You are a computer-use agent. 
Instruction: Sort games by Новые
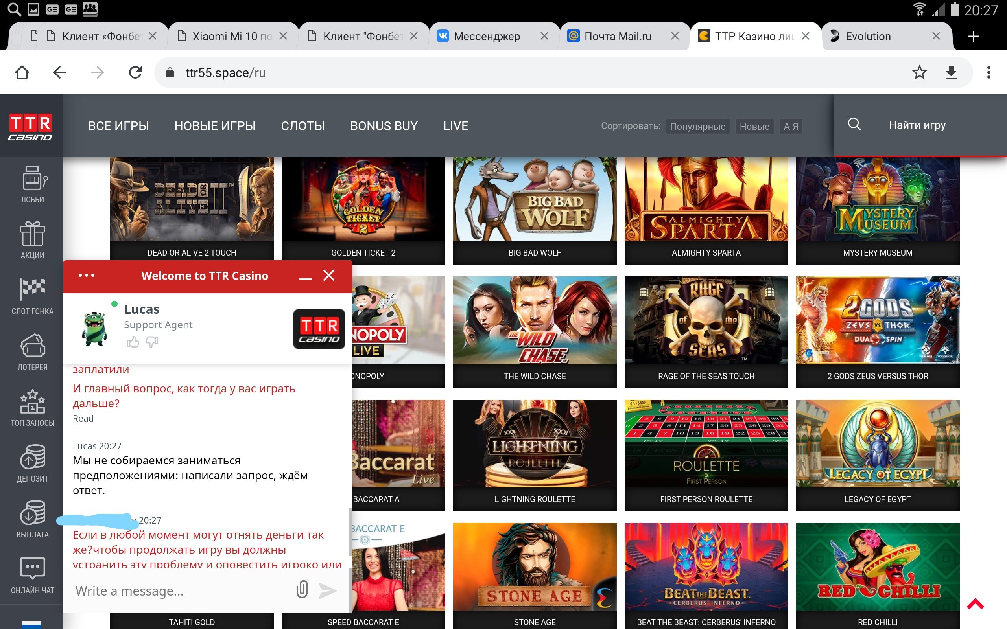[754, 127]
